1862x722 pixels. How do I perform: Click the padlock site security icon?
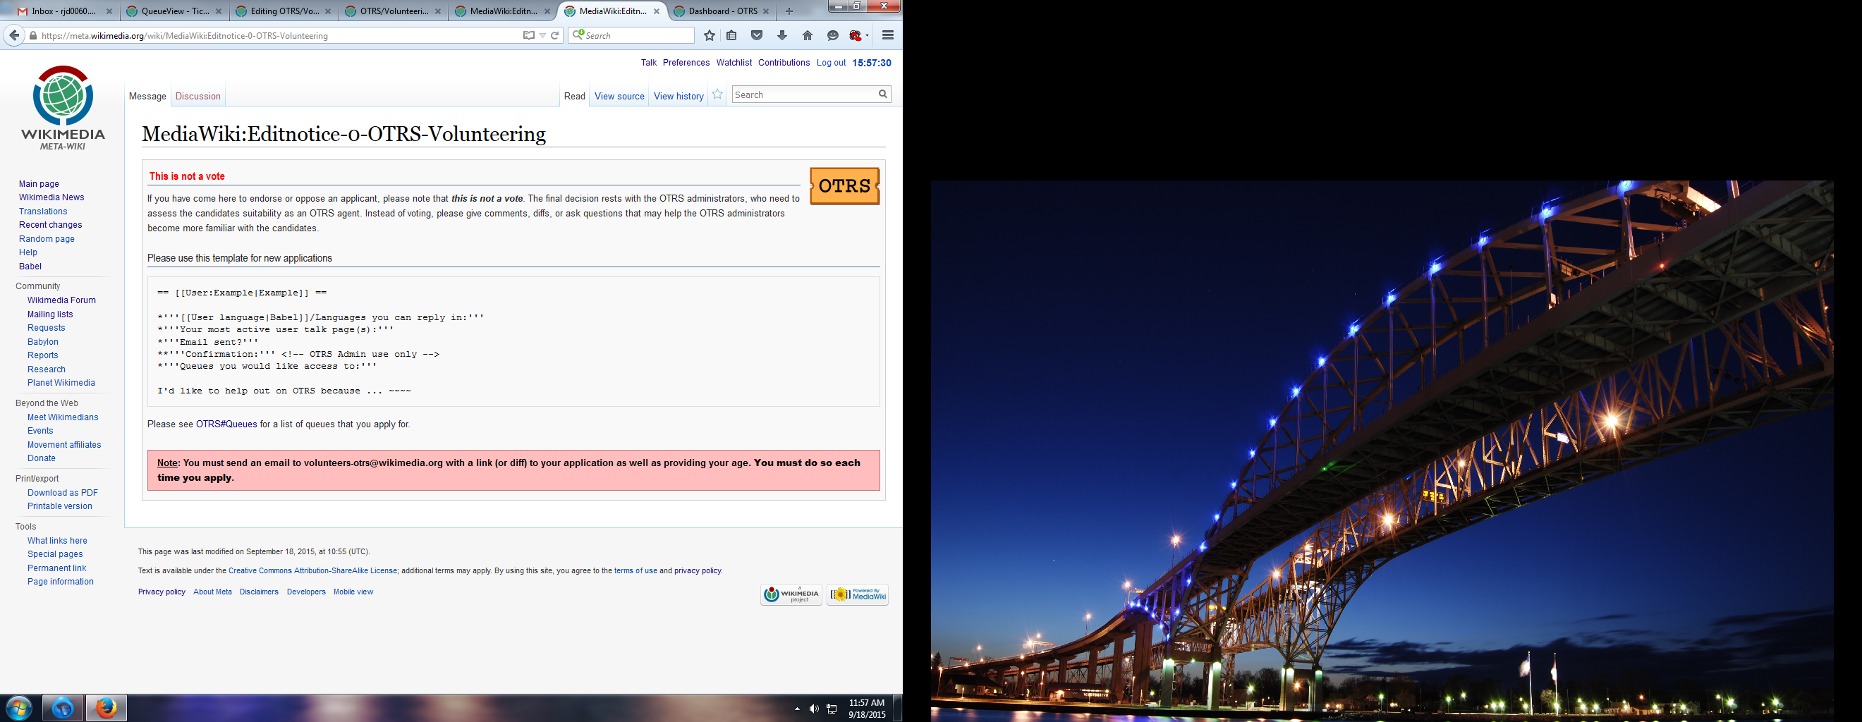tap(32, 35)
